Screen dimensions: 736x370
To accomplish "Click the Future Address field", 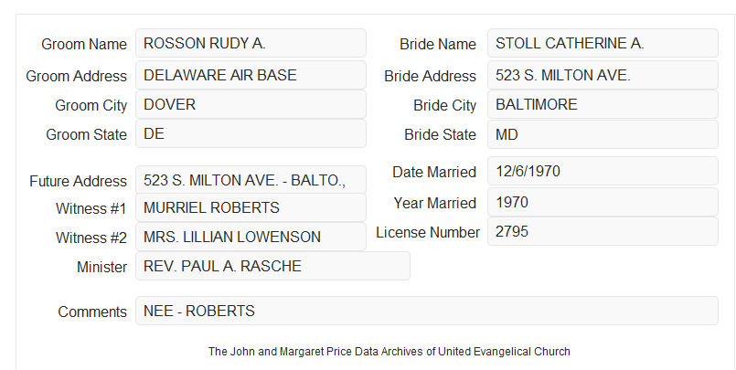I will coord(251,180).
